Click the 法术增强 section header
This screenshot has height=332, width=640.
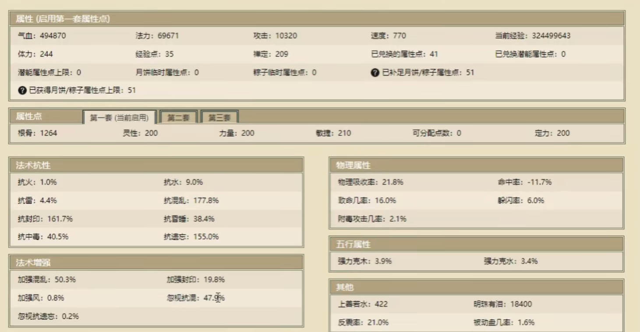33,262
